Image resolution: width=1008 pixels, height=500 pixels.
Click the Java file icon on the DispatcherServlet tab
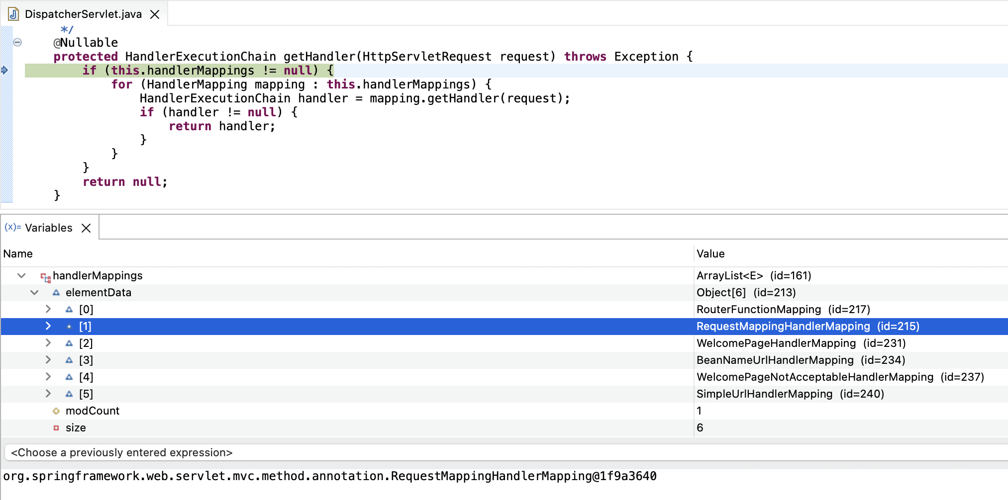(x=13, y=14)
